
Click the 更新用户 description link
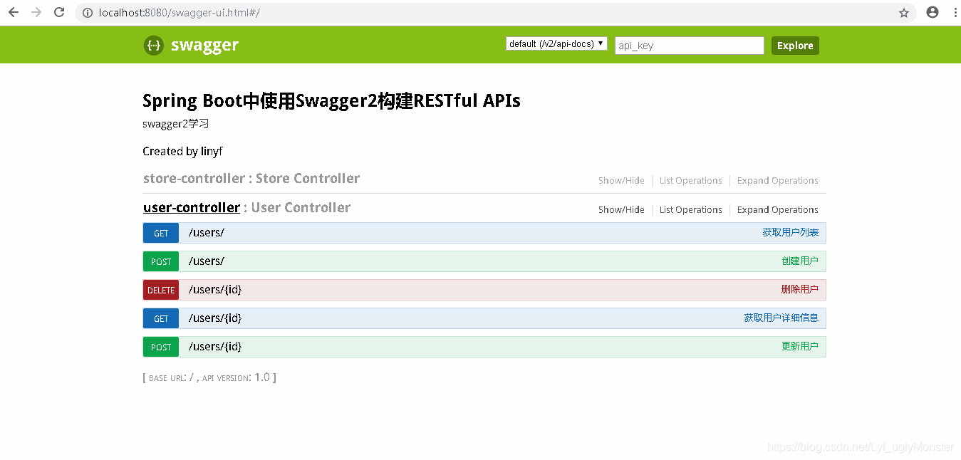pos(800,347)
